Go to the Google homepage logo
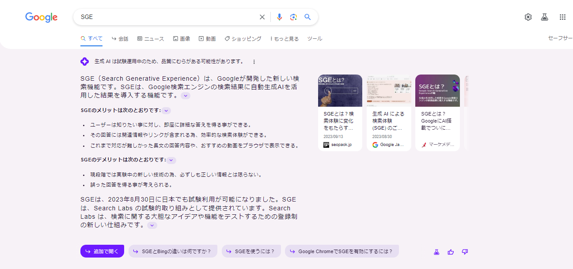The width and height of the screenshot is (573, 269). (x=42, y=17)
